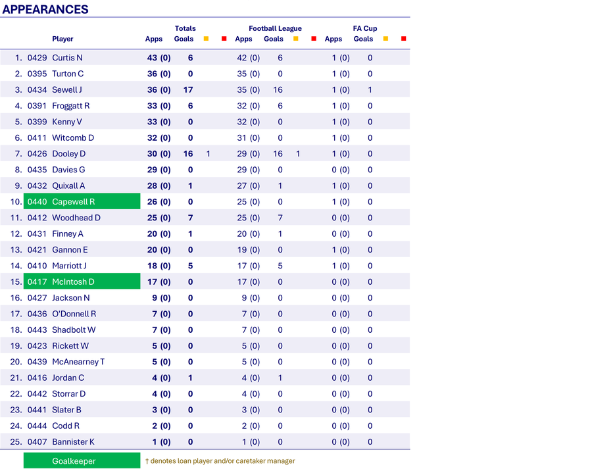Select the highlighted Capewell R goalkeeper cell
The width and height of the screenshot is (592, 469).
pos(82,202)
